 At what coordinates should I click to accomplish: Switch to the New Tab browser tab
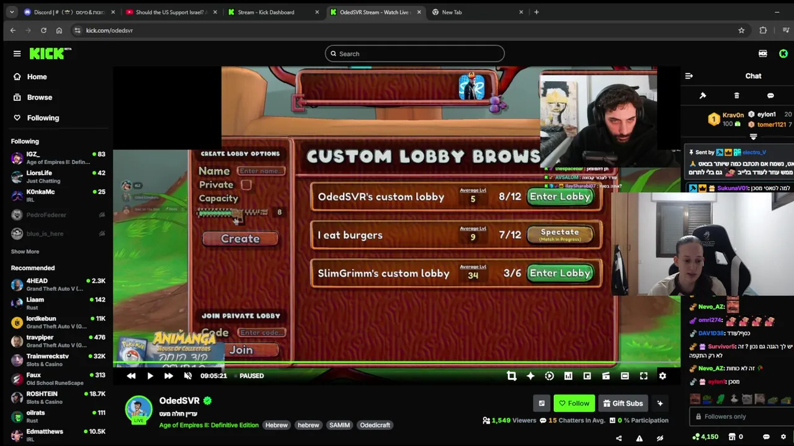(x=478, y=12)
